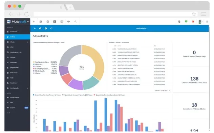Open the user avatar profile menu
The image size is (214, 133).
click(200, 22)
